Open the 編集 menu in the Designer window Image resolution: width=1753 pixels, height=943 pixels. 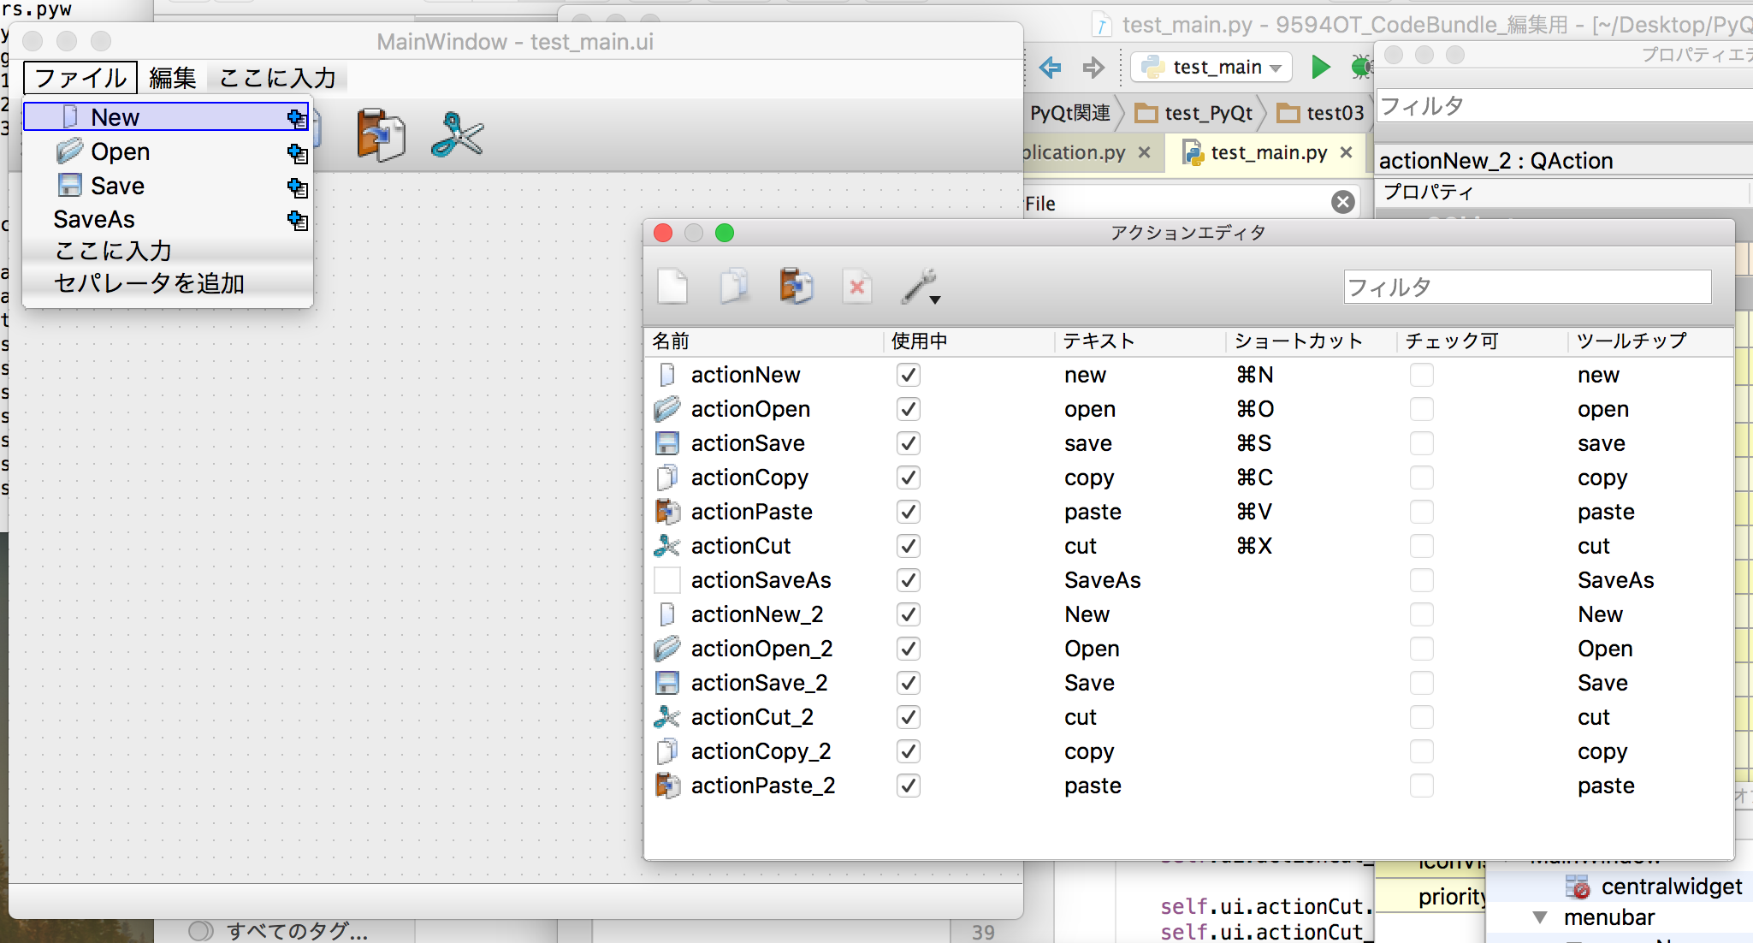tap(172, 77)
